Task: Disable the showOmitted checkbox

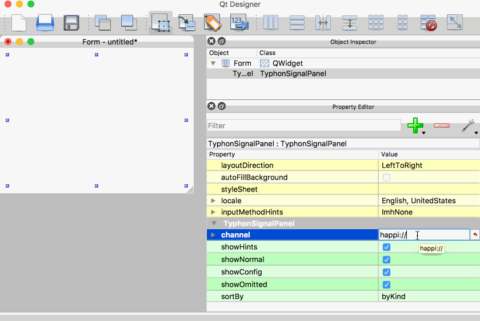Action: click(x=386, y=285)
